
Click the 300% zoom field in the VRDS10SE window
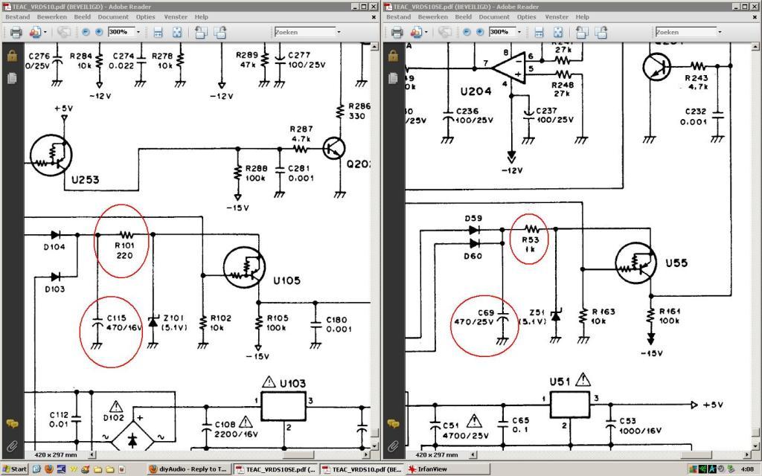[x=502, y=32]
